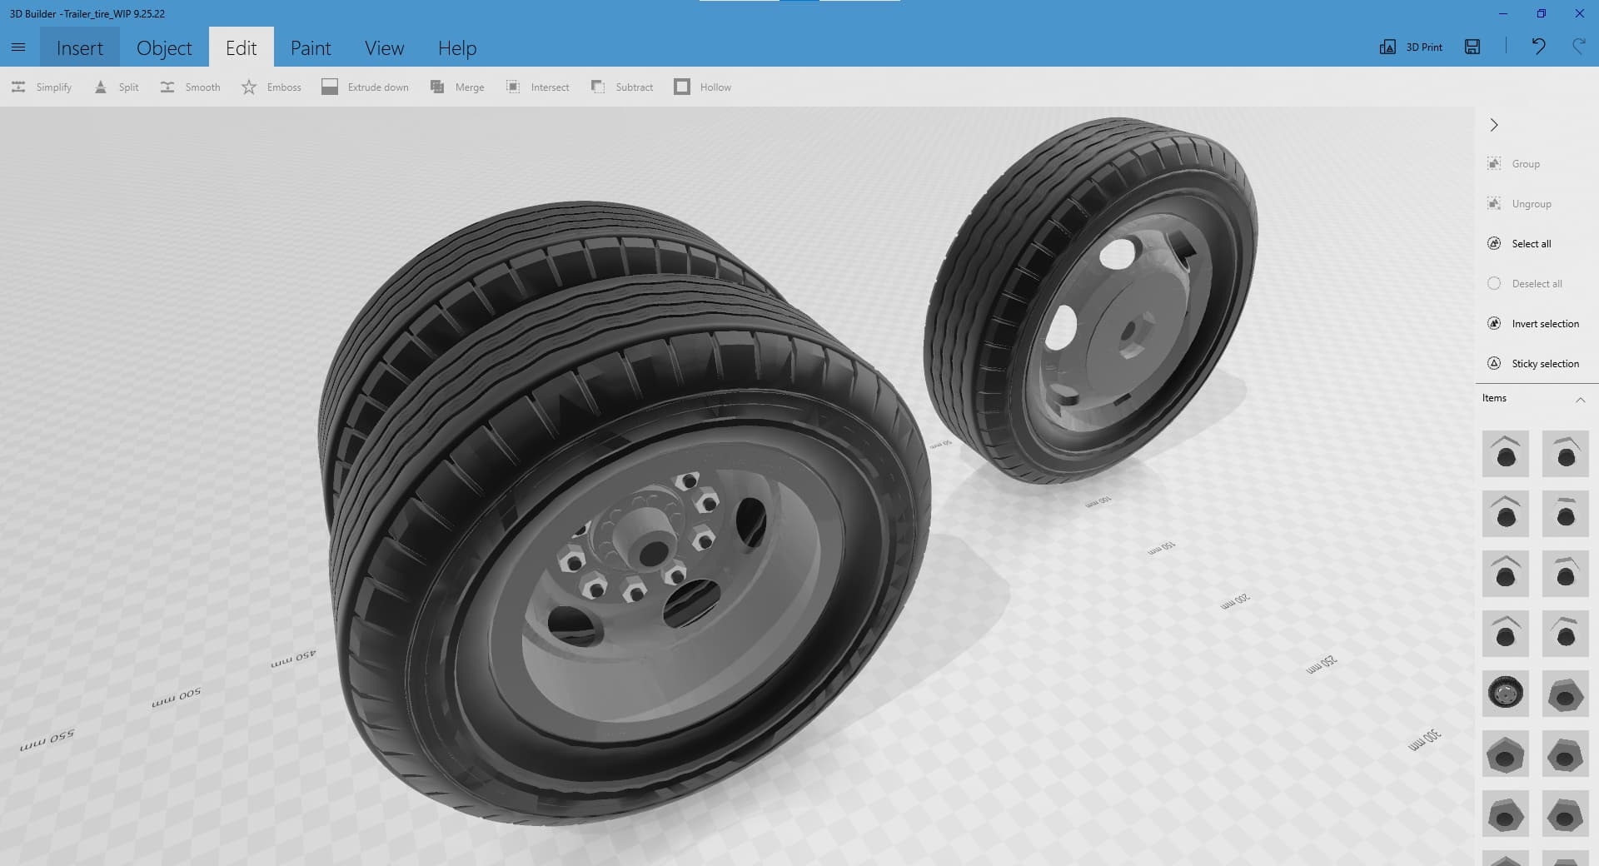This screenshot has width=1599, height=866.
Task: Click the Simplify tool icon
Action: pos(18,87)
